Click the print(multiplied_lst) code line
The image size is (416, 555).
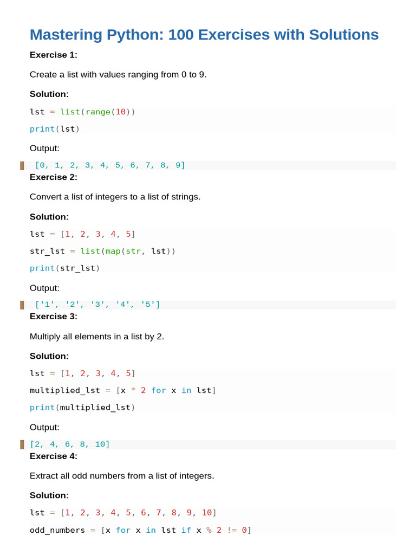(x=82, y=408)
